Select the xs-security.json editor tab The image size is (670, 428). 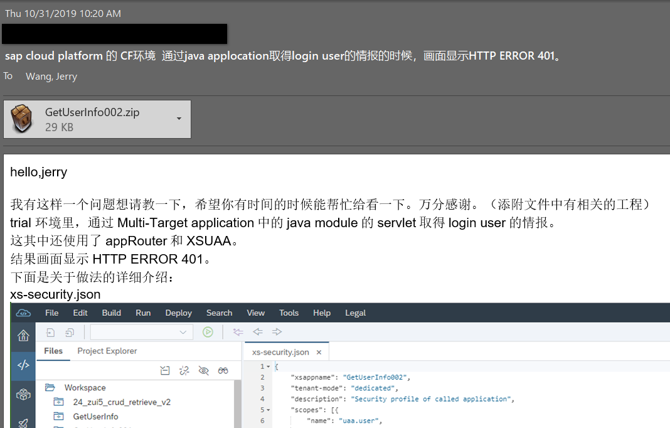tap(280, 352)
